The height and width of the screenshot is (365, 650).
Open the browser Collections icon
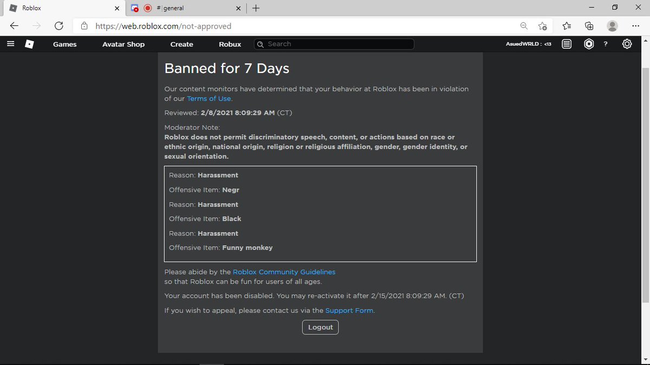(x=589, y=26)
